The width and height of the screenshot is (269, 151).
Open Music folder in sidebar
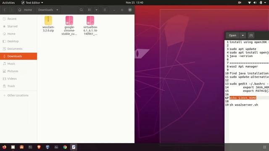pyautogui.click(x=18, y=64)
